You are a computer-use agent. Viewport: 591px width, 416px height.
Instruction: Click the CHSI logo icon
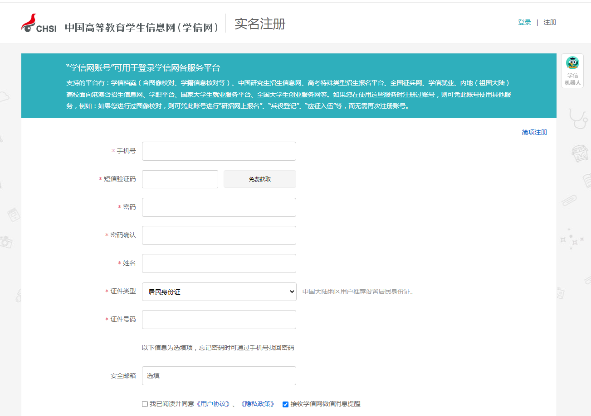tap(39, 23)
